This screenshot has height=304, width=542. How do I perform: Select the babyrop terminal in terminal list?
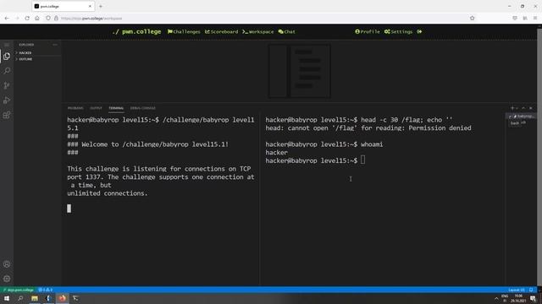[x=522, y=117]
